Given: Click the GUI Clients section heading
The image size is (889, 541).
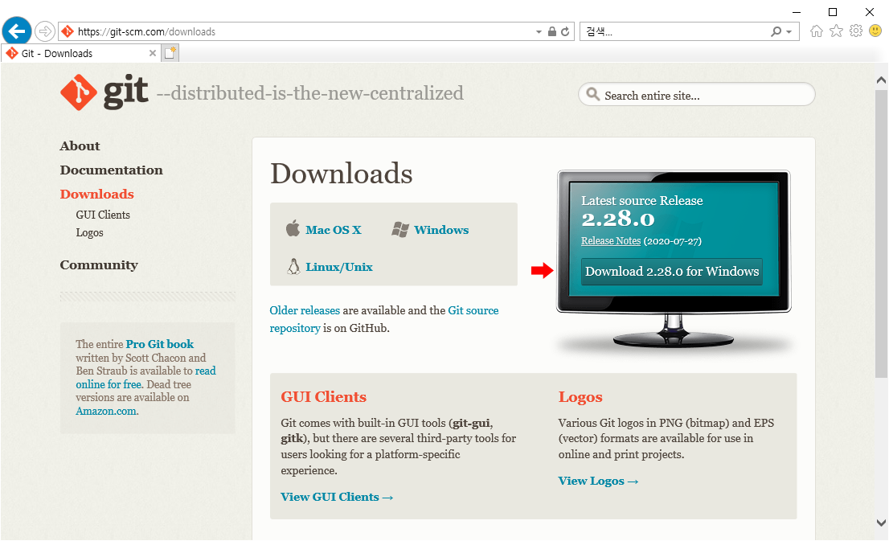Looking at the screenshot, I should (324, 397).
